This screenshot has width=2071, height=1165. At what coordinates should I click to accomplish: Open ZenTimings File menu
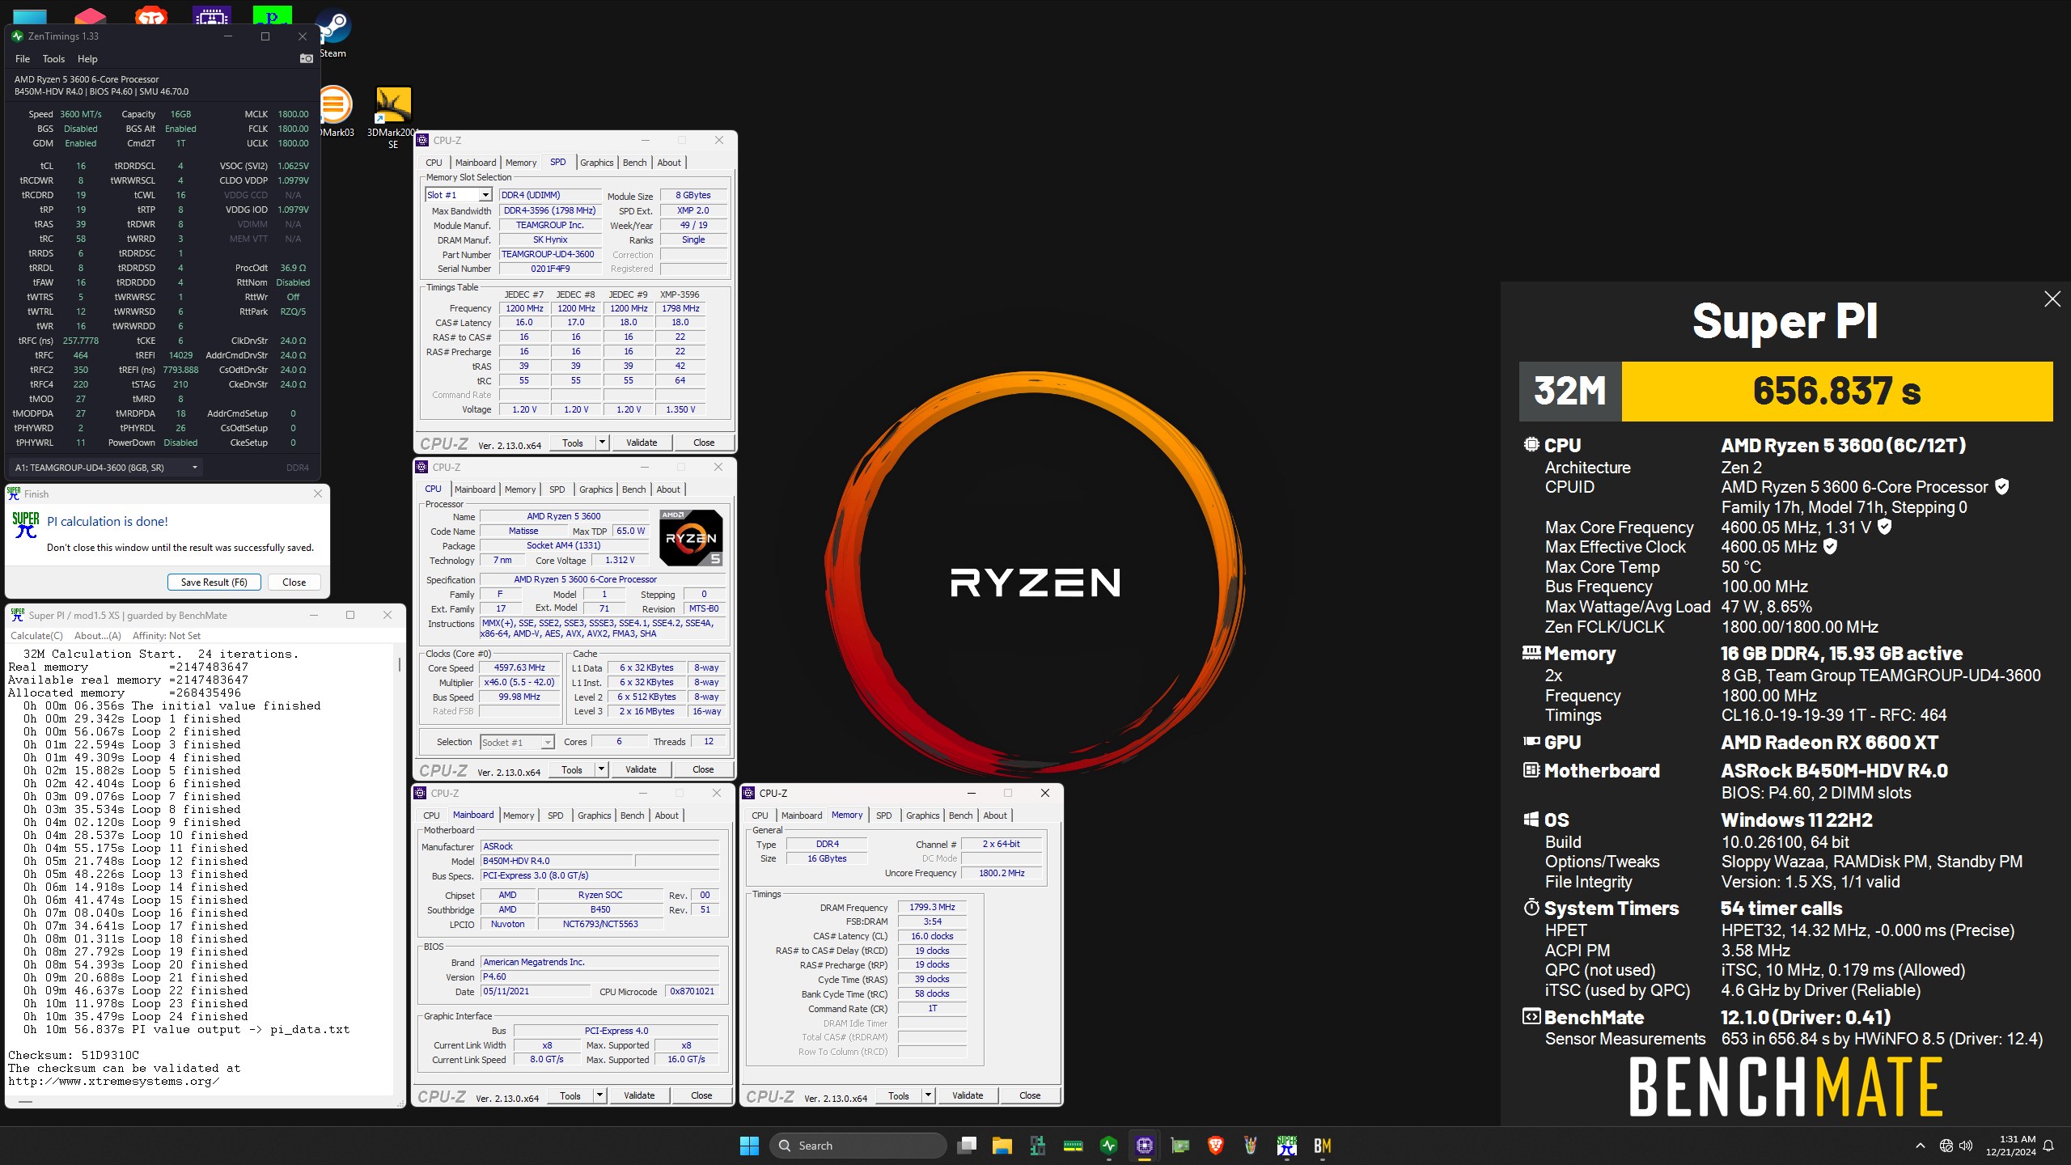pos(23,59)
